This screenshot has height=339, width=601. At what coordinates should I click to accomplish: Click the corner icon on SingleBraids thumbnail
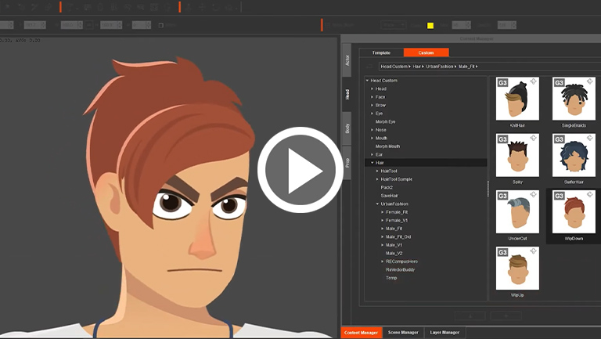point(590,81)
